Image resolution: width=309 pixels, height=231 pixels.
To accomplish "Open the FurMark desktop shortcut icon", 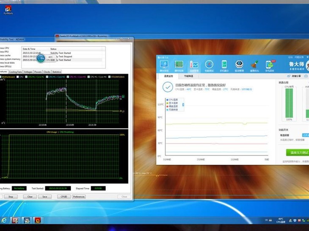I will (x=8, y=10).
